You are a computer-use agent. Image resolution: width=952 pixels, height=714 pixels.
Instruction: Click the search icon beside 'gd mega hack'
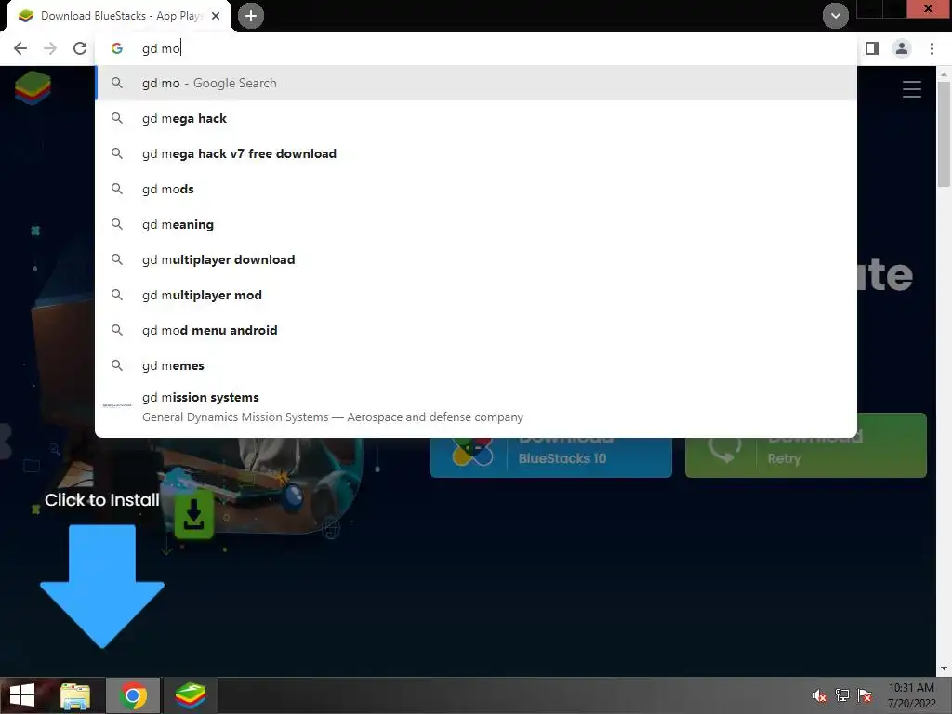click(117, 118)
